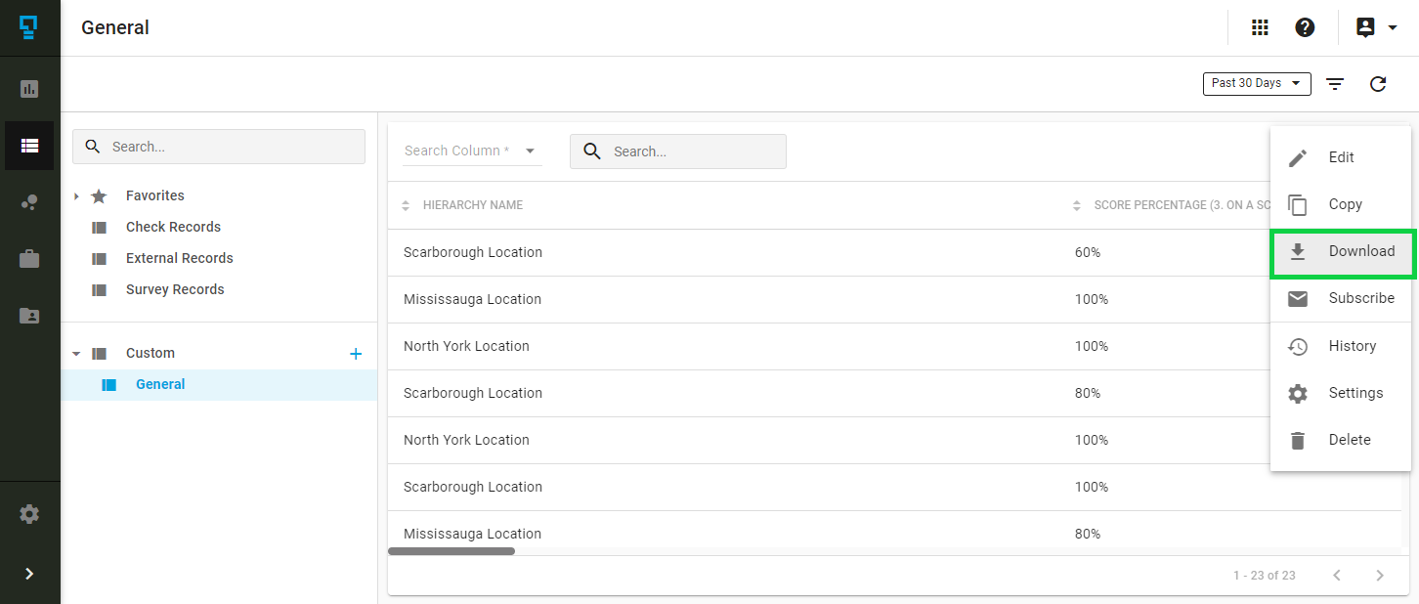Go to next page arrow

(x=1380, y=576)
